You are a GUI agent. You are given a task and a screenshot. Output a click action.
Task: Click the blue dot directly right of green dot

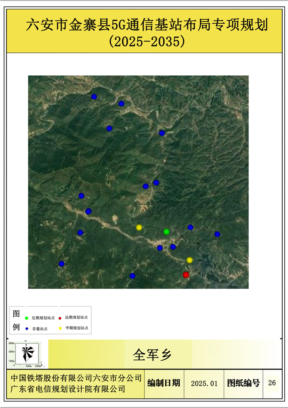(190, 227)
